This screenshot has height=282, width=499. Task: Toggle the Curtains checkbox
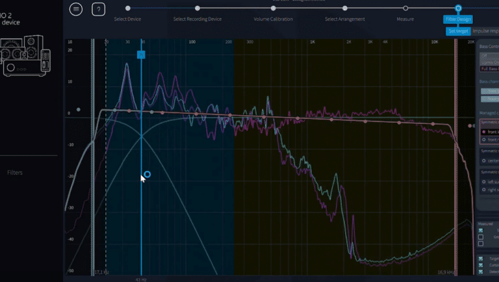point(481,265)
